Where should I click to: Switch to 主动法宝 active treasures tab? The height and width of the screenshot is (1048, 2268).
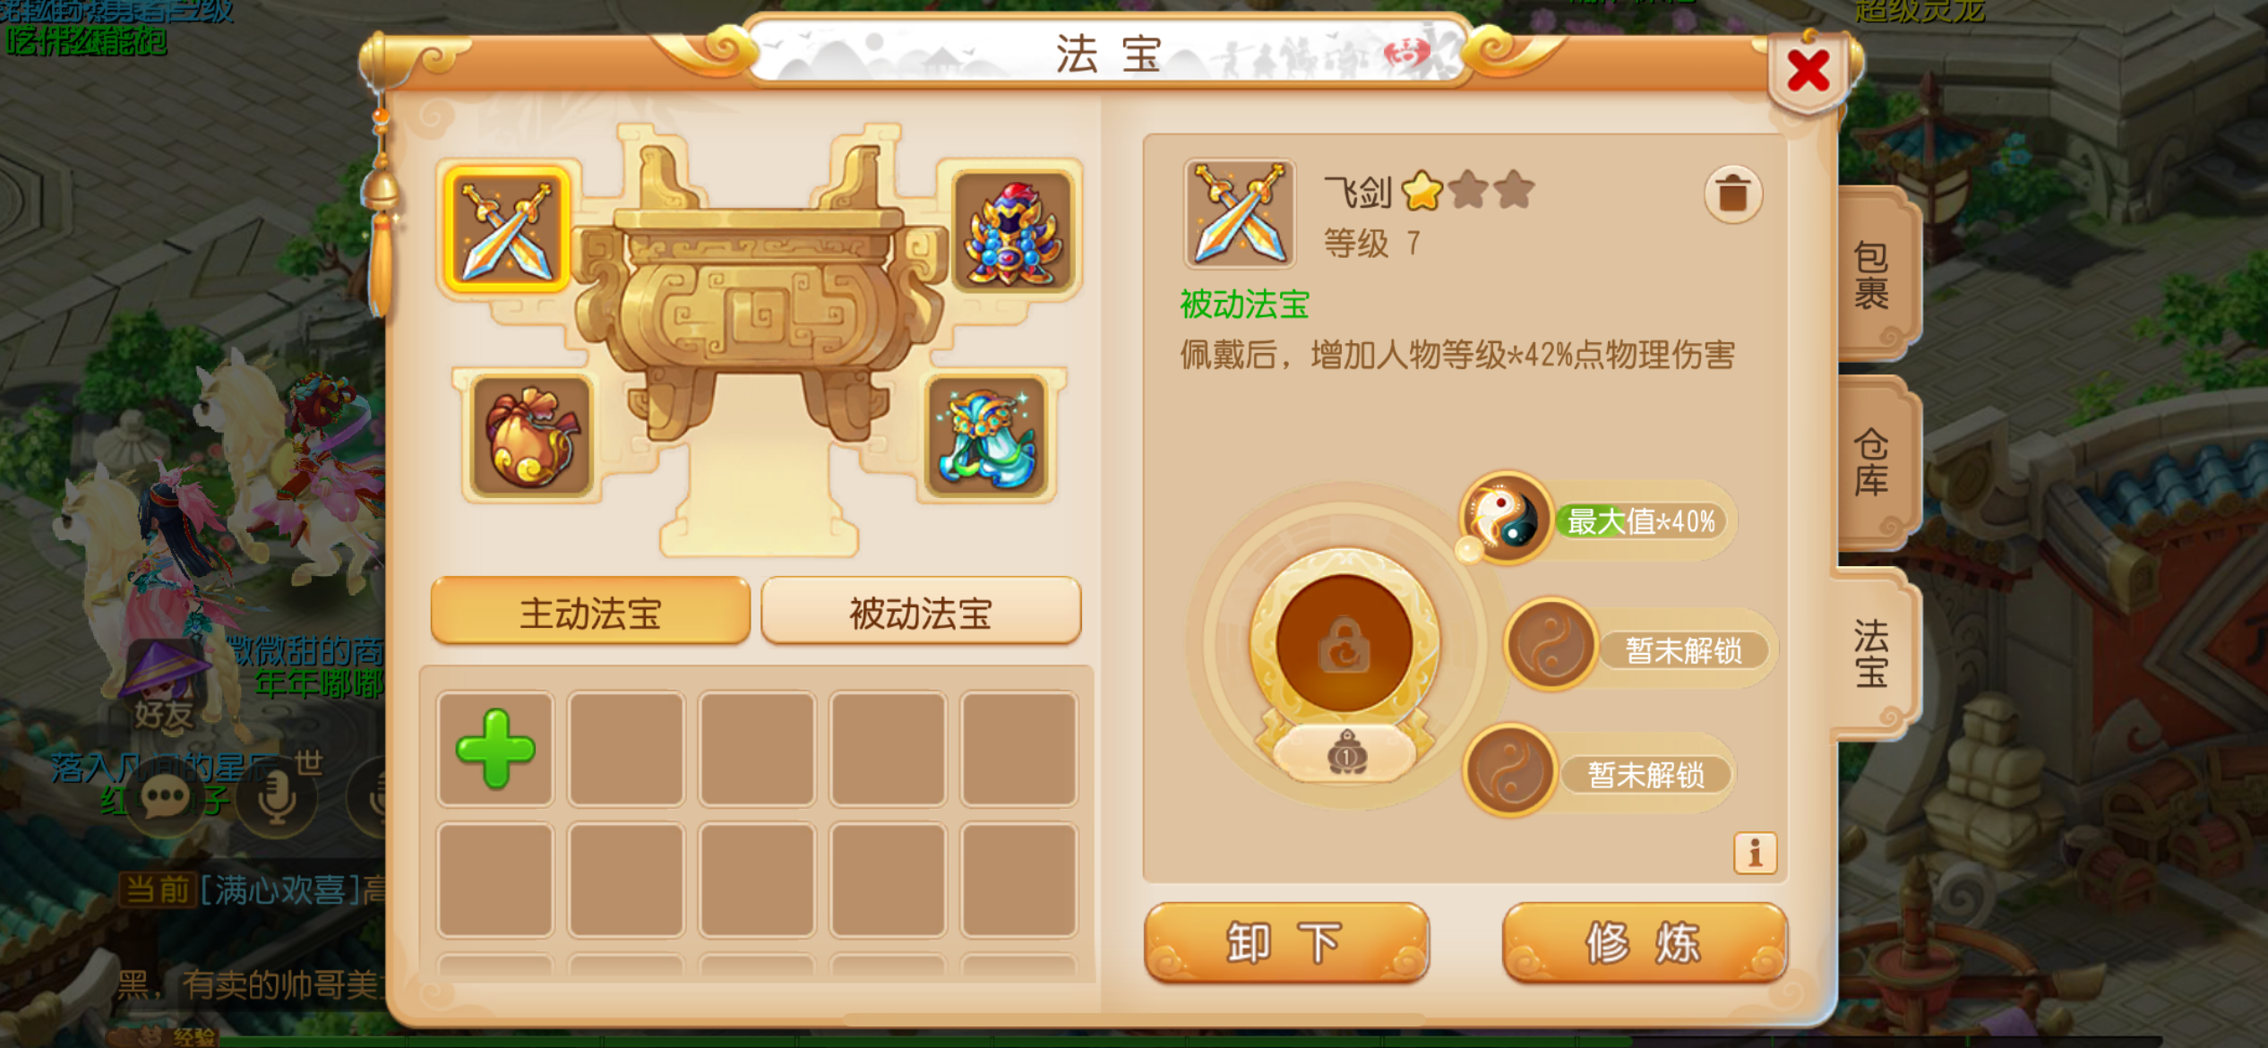(590, 612)
